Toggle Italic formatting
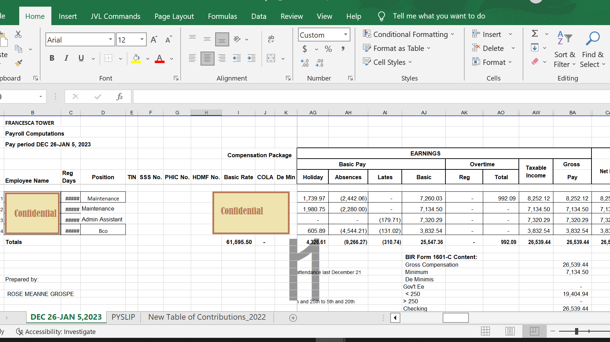This screenshot has height=342, width=610. (66, 58)
